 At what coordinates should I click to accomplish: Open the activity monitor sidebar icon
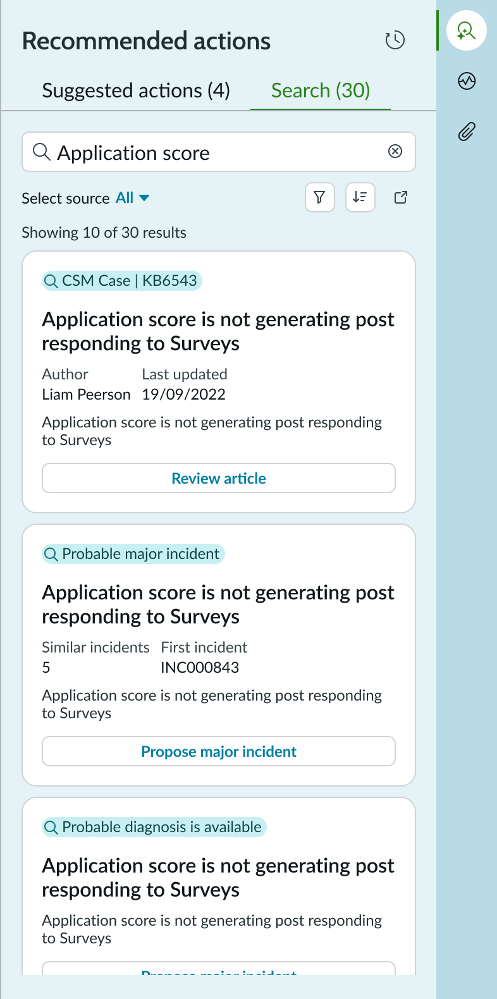[x=467, y=81]
